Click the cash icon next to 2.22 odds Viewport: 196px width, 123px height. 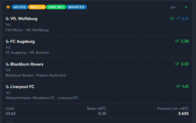tap(177, 63)
